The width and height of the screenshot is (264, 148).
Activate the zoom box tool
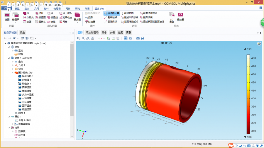(x=88, y=38)
